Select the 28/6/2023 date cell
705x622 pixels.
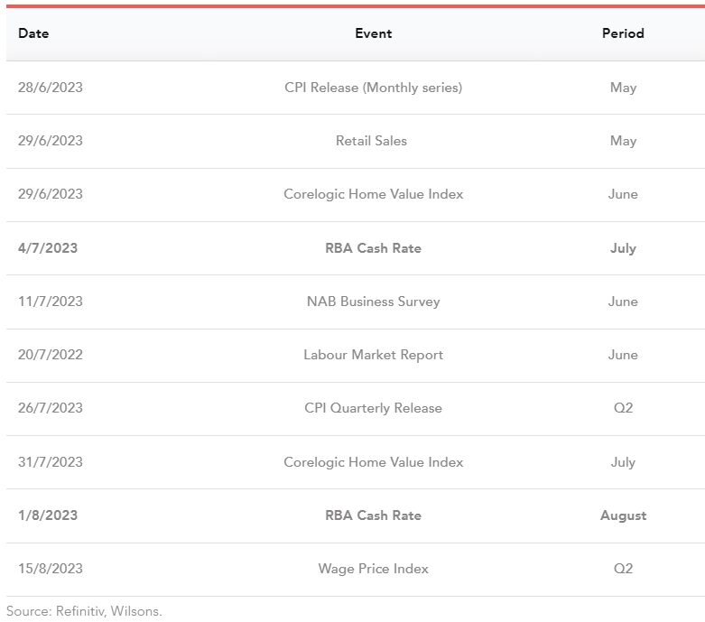(51, 88)
